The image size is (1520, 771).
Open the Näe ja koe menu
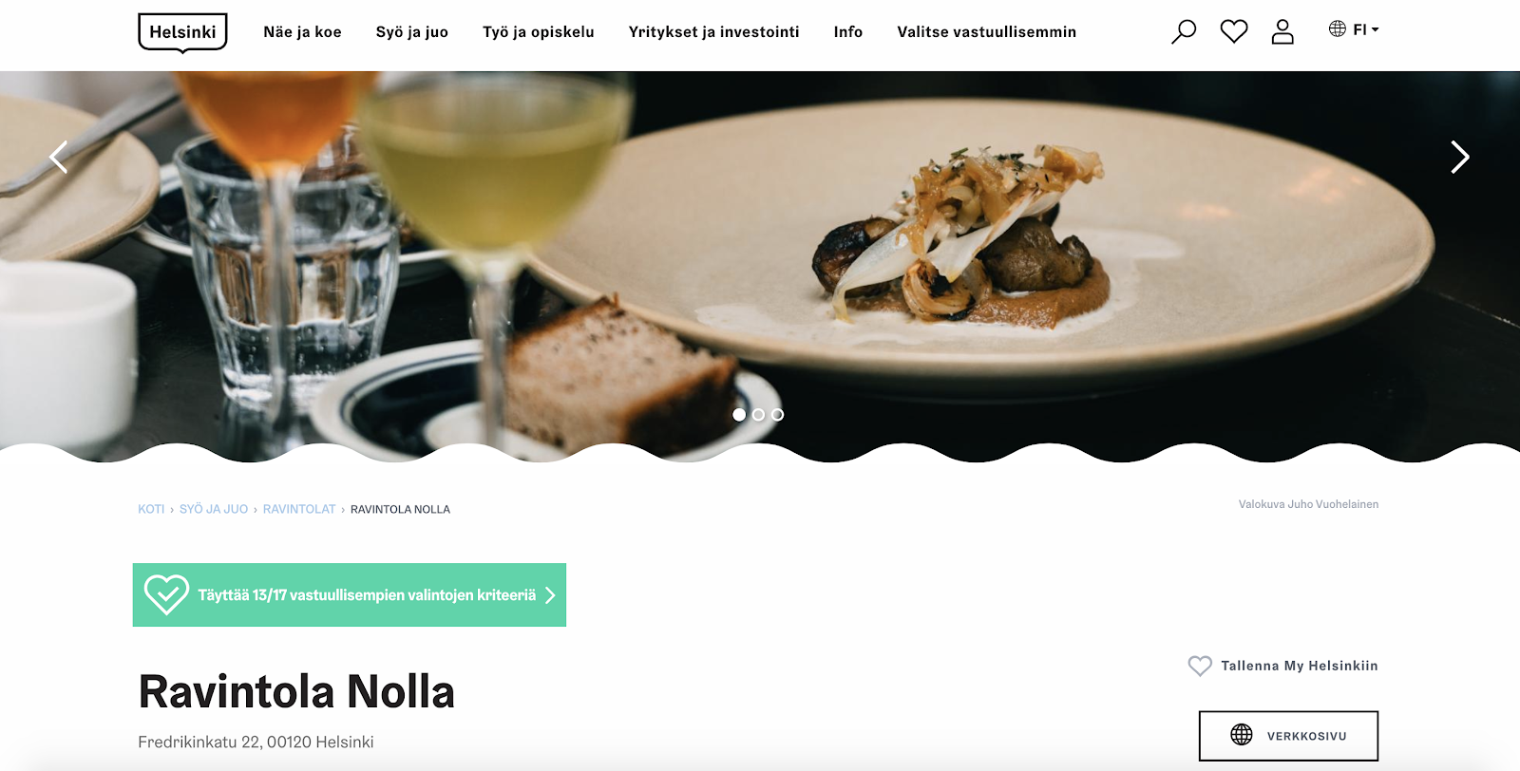[x=302, y=32]
